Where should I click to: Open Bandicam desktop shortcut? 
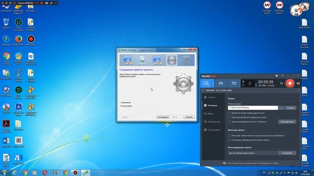point(31,40)
